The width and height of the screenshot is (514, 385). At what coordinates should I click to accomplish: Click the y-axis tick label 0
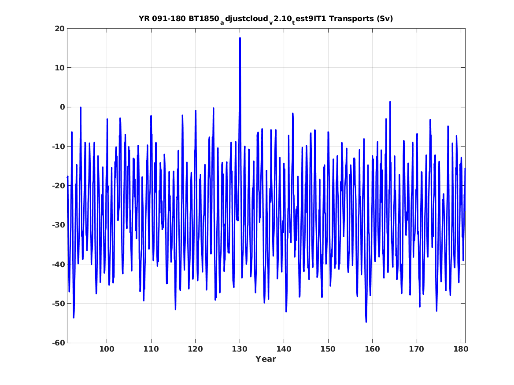[x=62, y=107]
